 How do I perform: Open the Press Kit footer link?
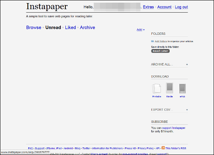(x=130, y=148)
